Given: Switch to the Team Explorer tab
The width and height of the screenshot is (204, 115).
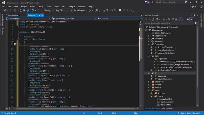Looking at the screenshot, I should click(x=166, y=109).
